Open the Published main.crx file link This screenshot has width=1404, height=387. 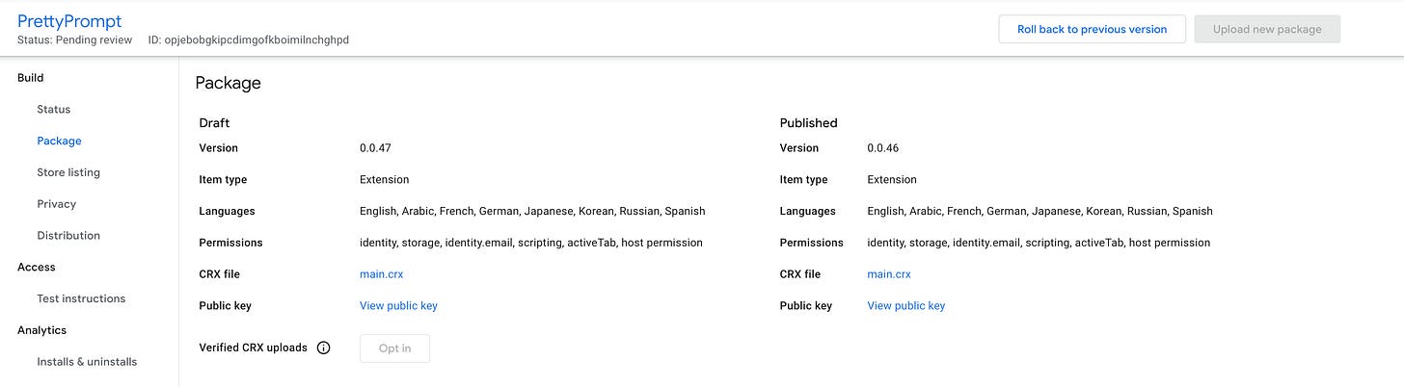(x=889, y=274)
